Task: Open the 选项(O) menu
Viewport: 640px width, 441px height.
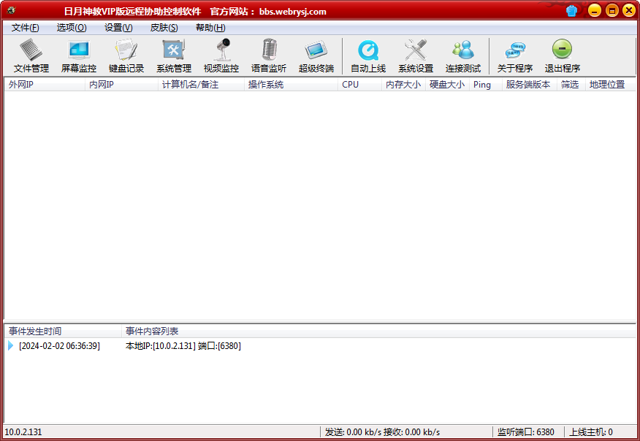Action: pyautogui.click(x=71, y=28)
